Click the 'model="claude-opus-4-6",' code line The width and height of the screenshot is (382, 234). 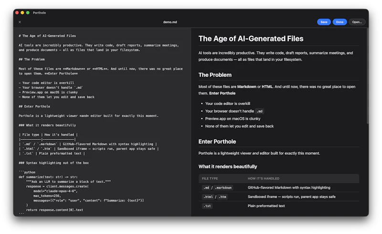55,191
